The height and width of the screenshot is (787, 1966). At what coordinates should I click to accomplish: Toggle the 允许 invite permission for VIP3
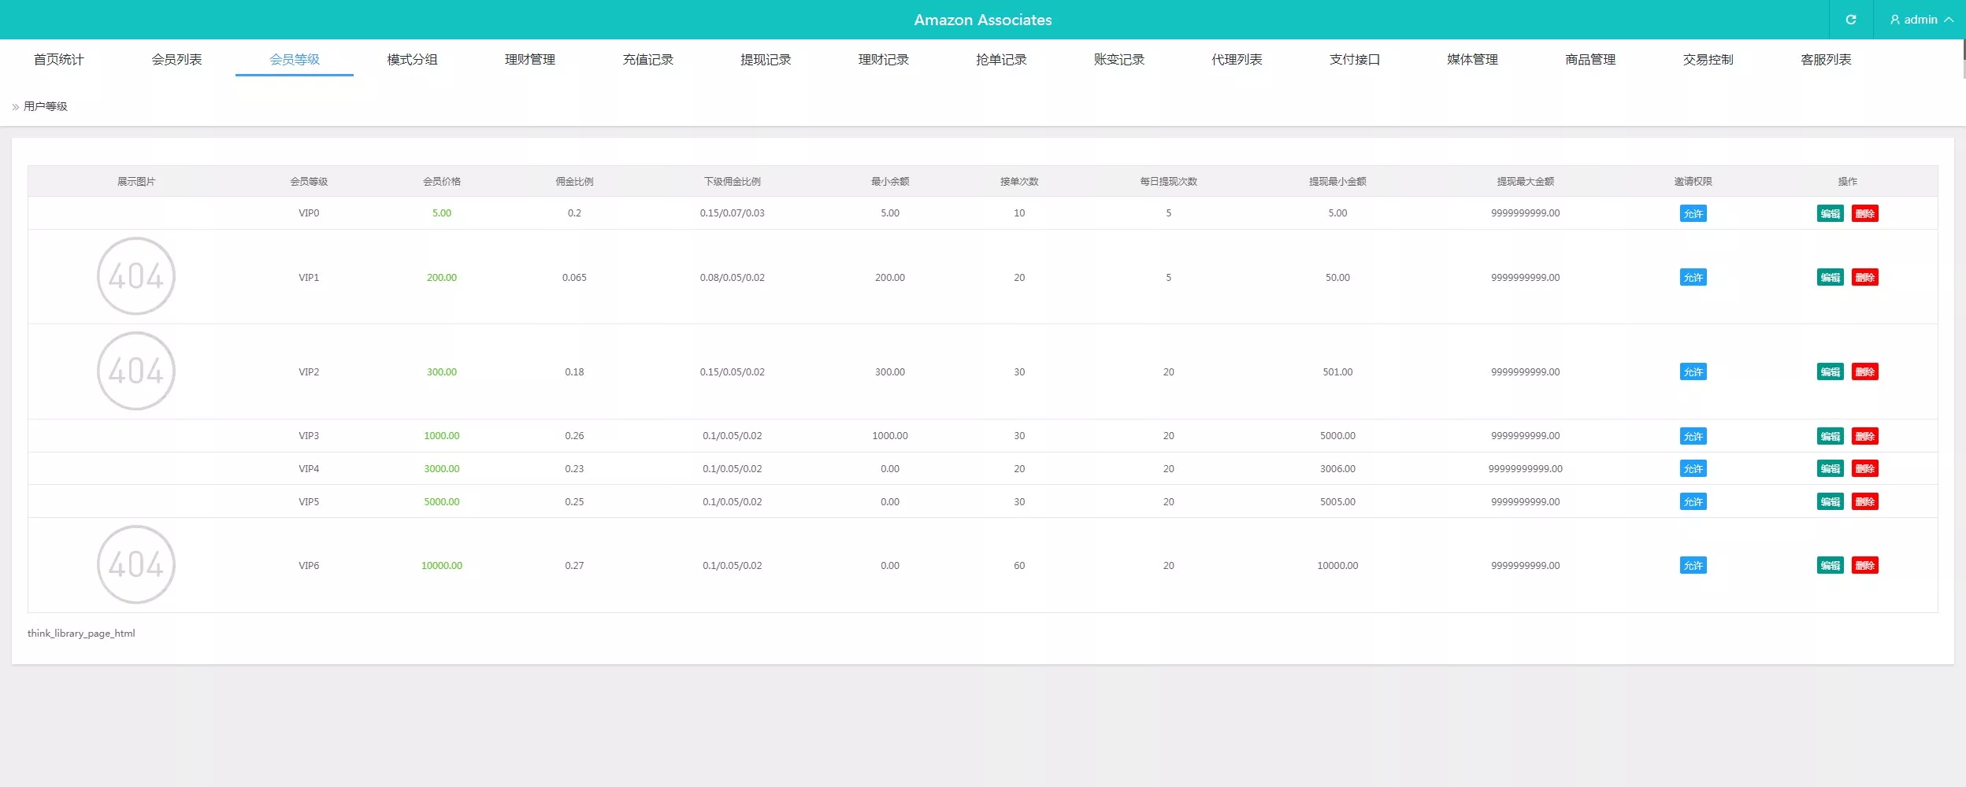(1693, 436)
